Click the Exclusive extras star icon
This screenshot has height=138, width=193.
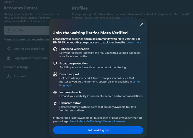(55, 103)
